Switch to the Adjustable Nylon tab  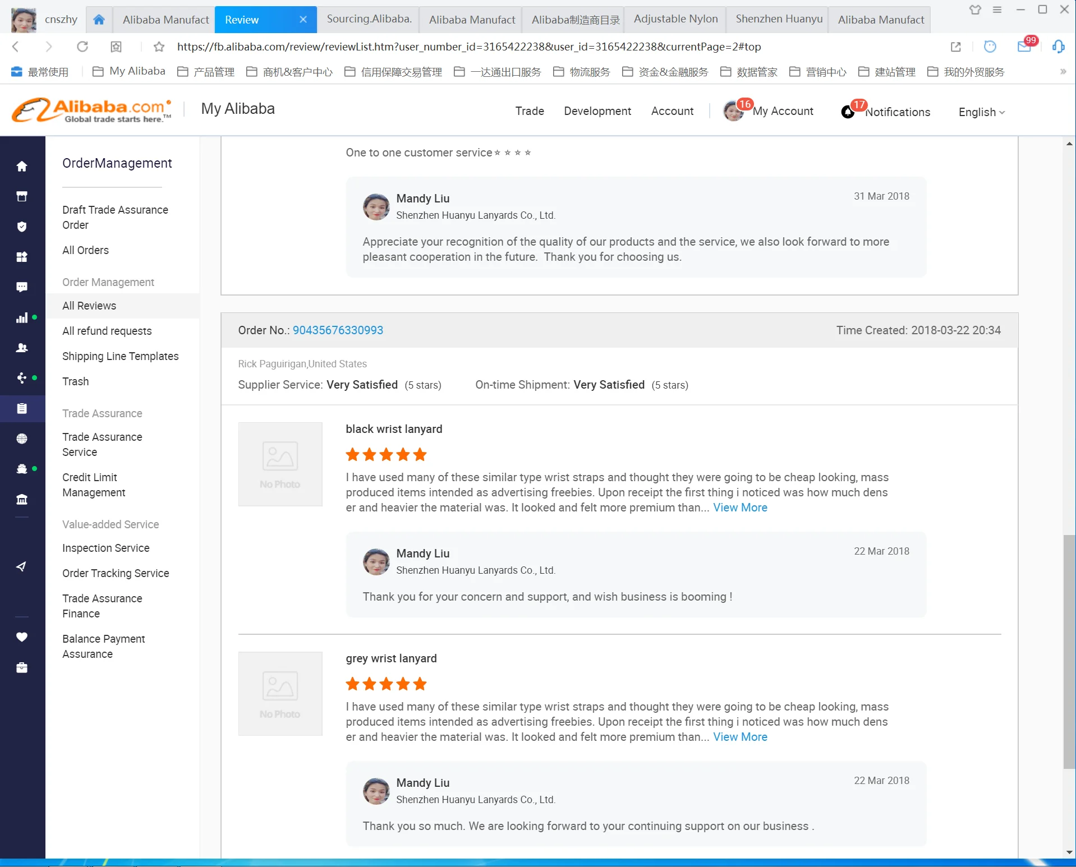[675, 19]
